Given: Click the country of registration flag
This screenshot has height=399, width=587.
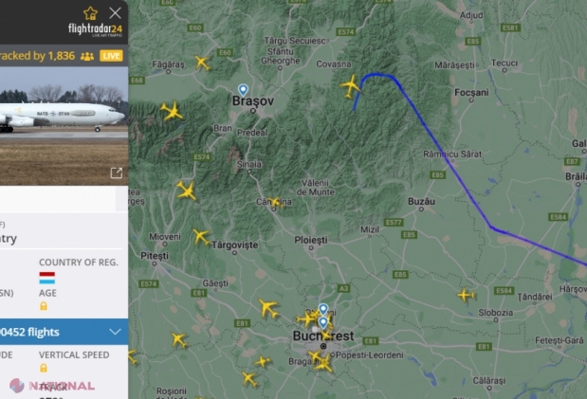Looking at the screenshot, I should tap(47, 278).
